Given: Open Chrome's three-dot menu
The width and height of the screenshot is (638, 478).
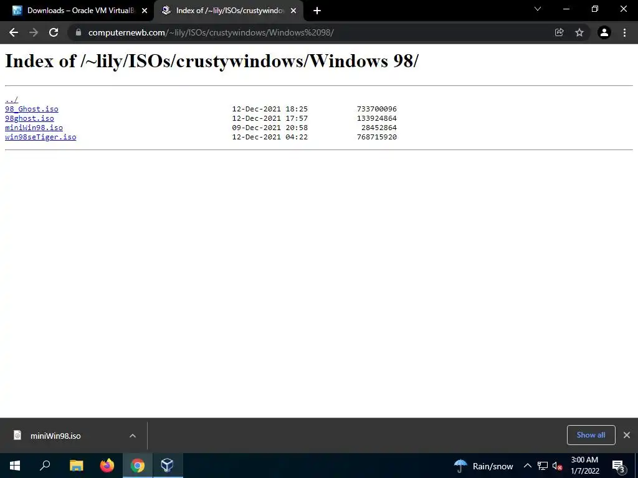Looking at the screenshot, I should tap(624, 32).
